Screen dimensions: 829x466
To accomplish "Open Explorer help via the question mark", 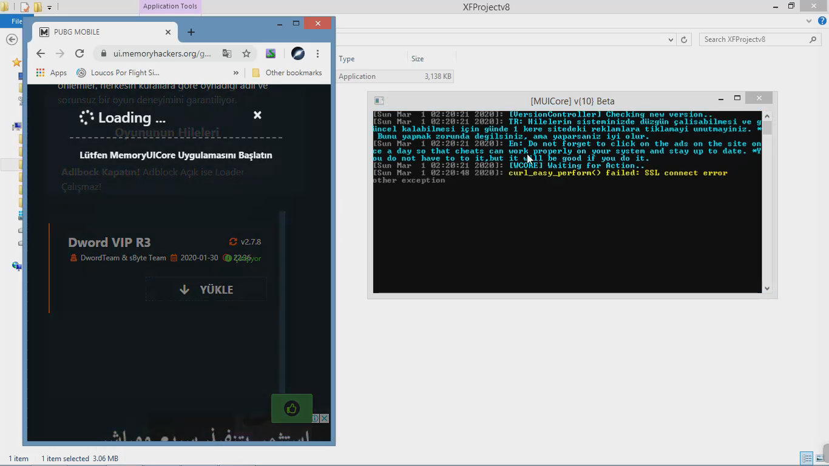I will tap(822, 21).
